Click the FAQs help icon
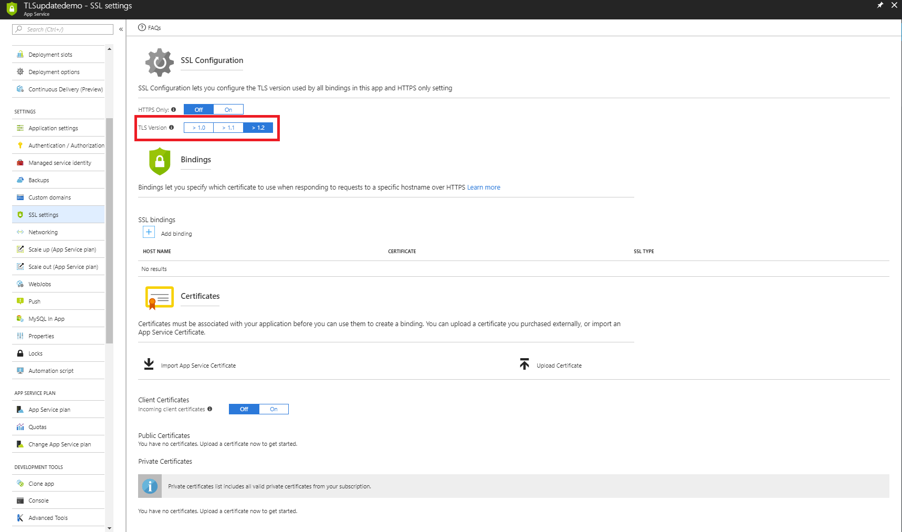902x532 pixels. tap(142, 28)
